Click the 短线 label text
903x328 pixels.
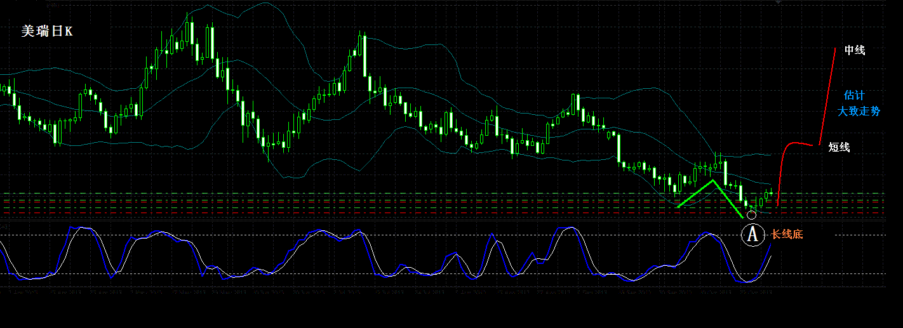click(x=839, y=147)
